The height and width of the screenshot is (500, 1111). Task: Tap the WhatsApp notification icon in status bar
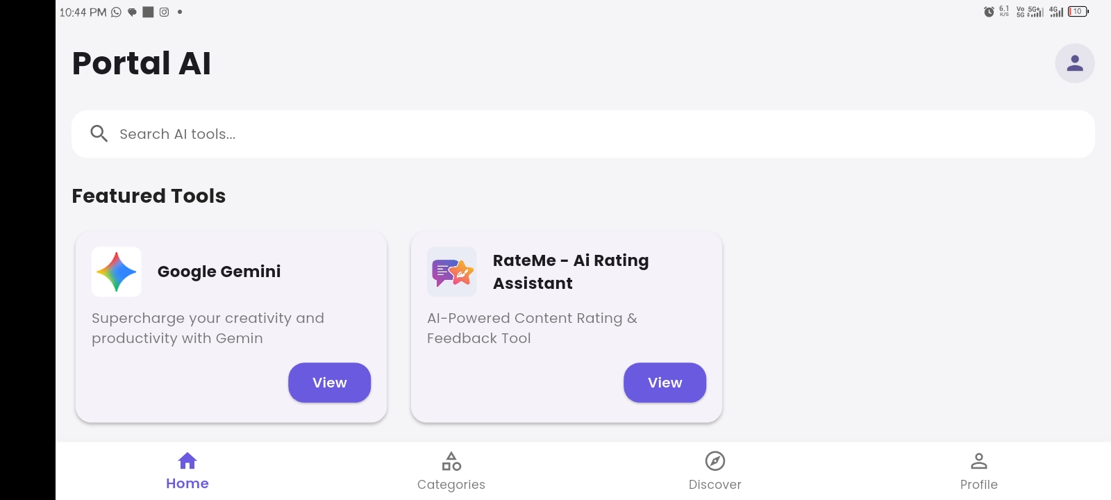tap(116, 12)
